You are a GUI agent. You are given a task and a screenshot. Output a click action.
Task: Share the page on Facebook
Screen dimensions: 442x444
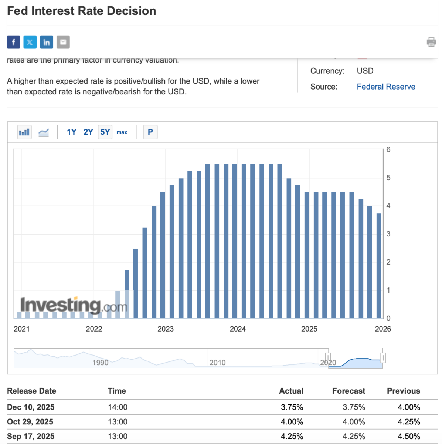(x=13, y=42)
